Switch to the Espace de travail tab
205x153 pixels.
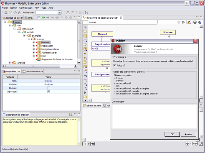coord(13,18)
